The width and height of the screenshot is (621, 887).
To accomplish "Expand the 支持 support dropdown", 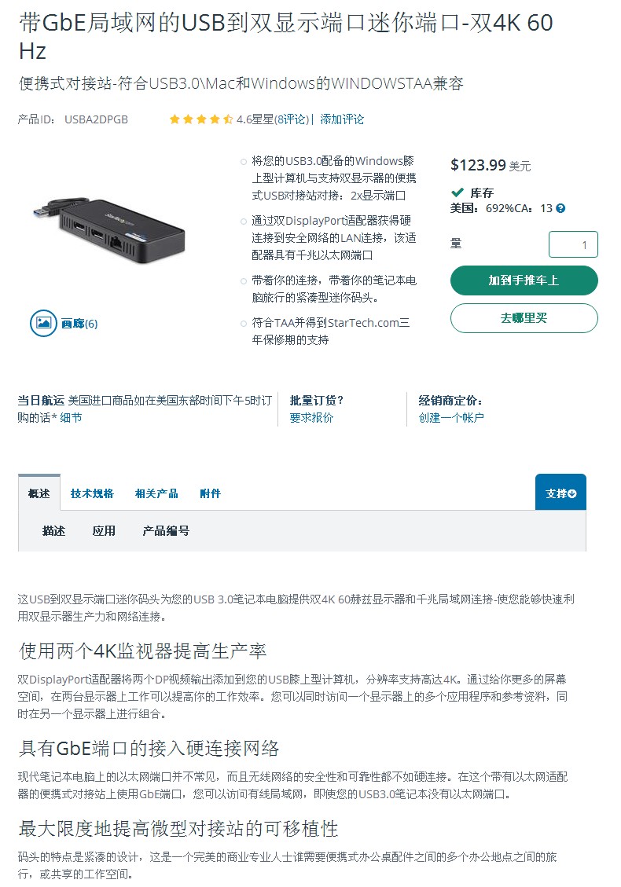I will pos(560,492).
